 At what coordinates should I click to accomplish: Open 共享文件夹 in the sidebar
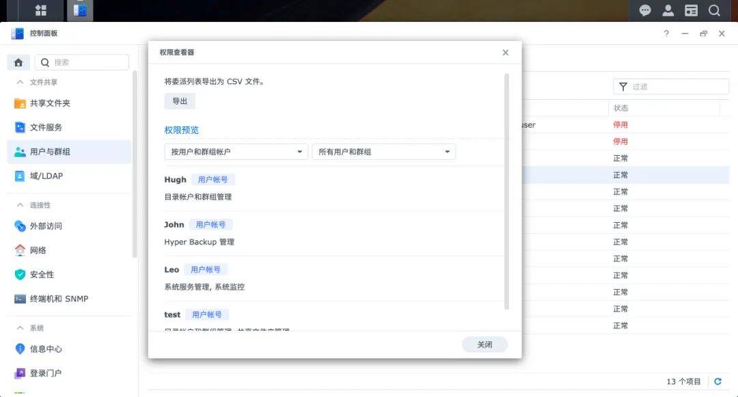(x=50, y=103)
